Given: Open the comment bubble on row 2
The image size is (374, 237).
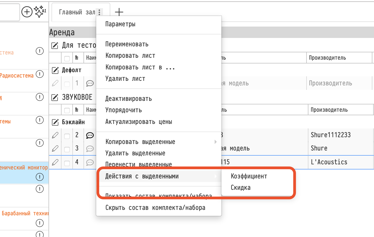Looking at the screenshot, I should (x=90, y=135).
